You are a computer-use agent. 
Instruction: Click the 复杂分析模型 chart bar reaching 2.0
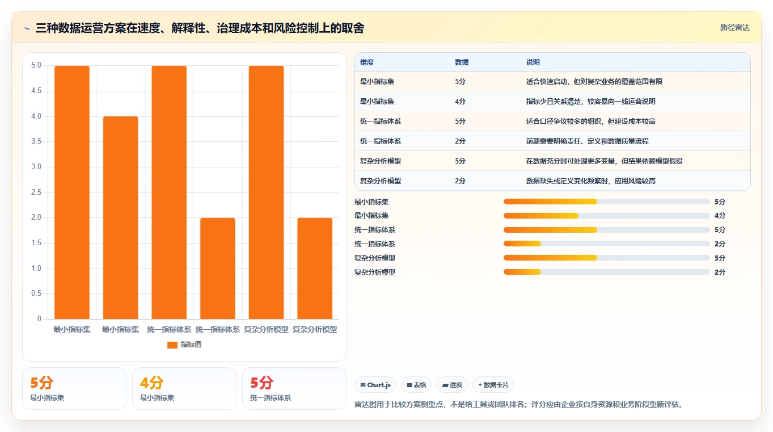pyautogui.click(x=315, y=269)
